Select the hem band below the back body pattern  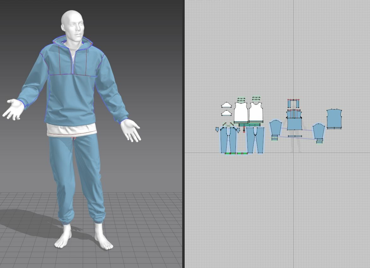(x=334, y=128)
